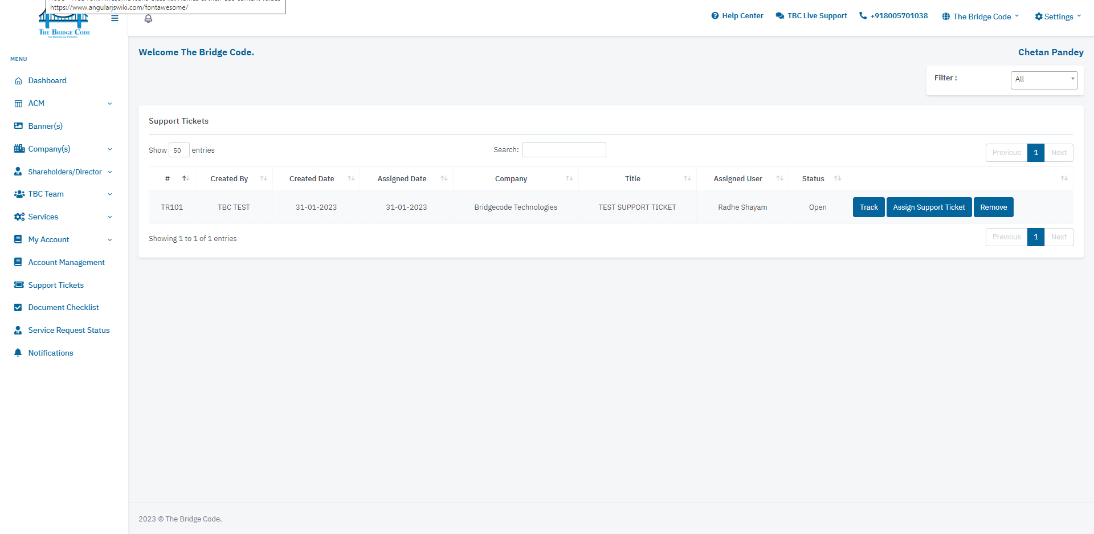Open Document Checklist menu item
This screenshot has width=1094, height=534.
(63, 307)
